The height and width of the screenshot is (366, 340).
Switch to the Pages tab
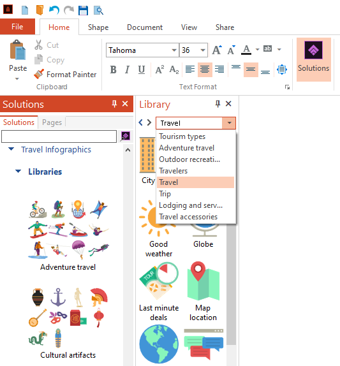coord(52,122)
